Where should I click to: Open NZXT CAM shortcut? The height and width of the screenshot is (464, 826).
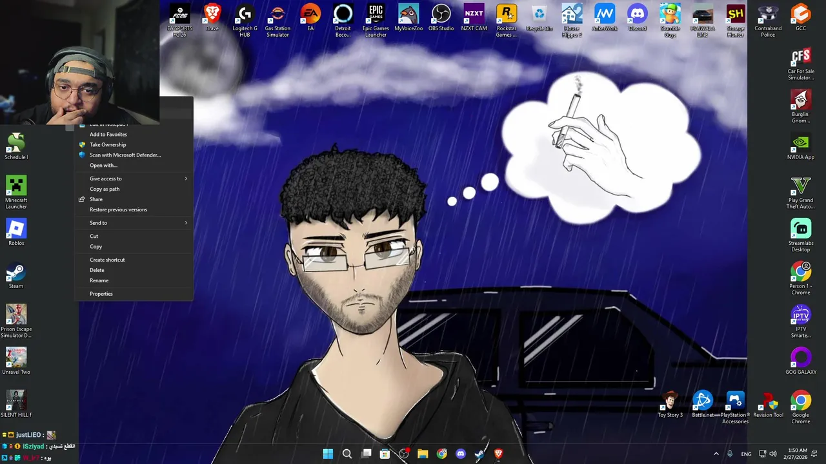pyautogui.click(x=474, y=17)
